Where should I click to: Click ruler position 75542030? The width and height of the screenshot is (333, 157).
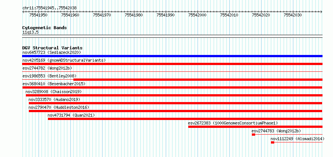coord(293,15)
